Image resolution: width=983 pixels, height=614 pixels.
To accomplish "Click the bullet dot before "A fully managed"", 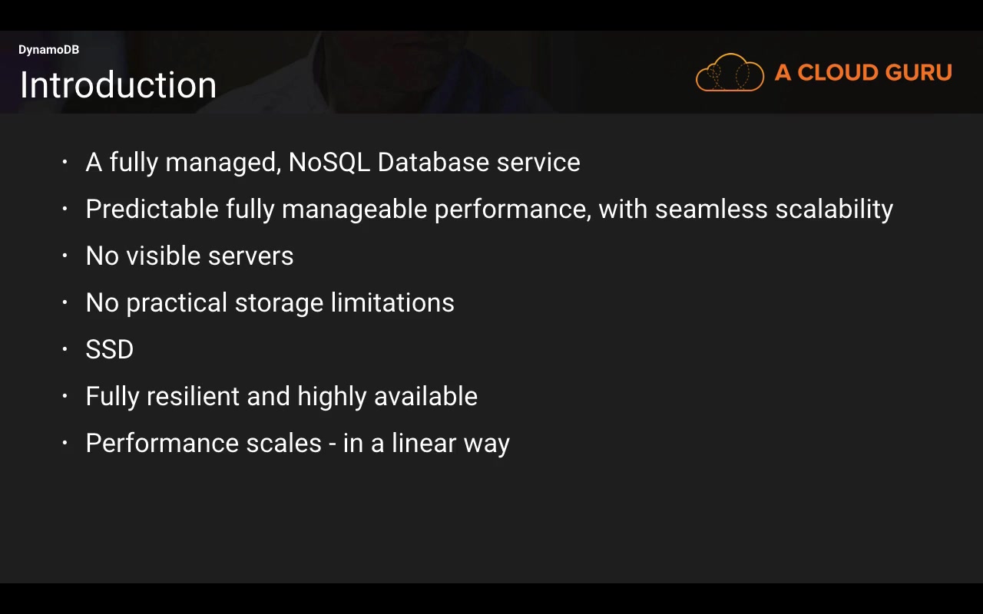I will tap(65, 162).
